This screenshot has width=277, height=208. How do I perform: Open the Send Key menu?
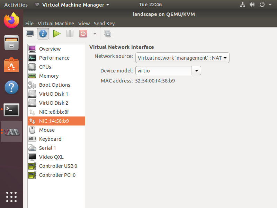pos(104,24)
